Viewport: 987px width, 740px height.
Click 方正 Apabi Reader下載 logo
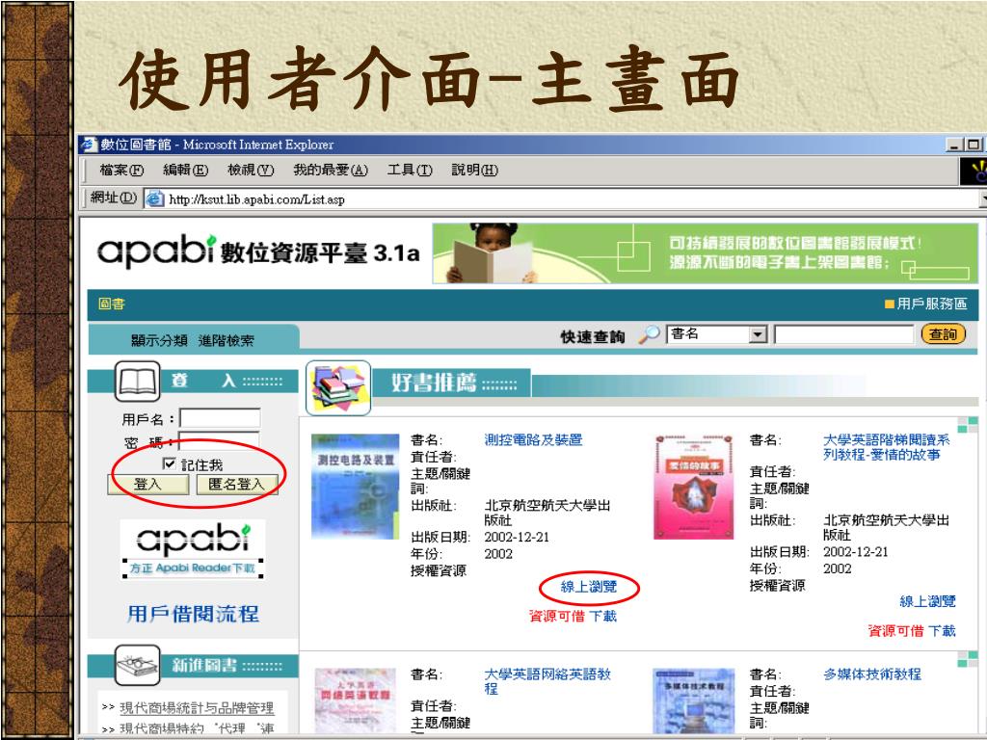193,549
